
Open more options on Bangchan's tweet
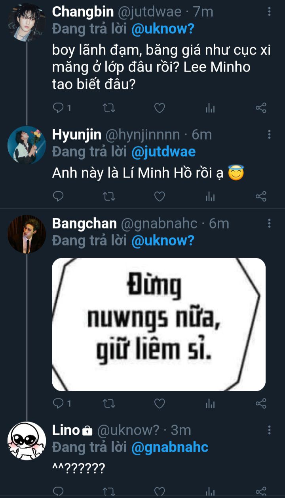pos(270,224)
